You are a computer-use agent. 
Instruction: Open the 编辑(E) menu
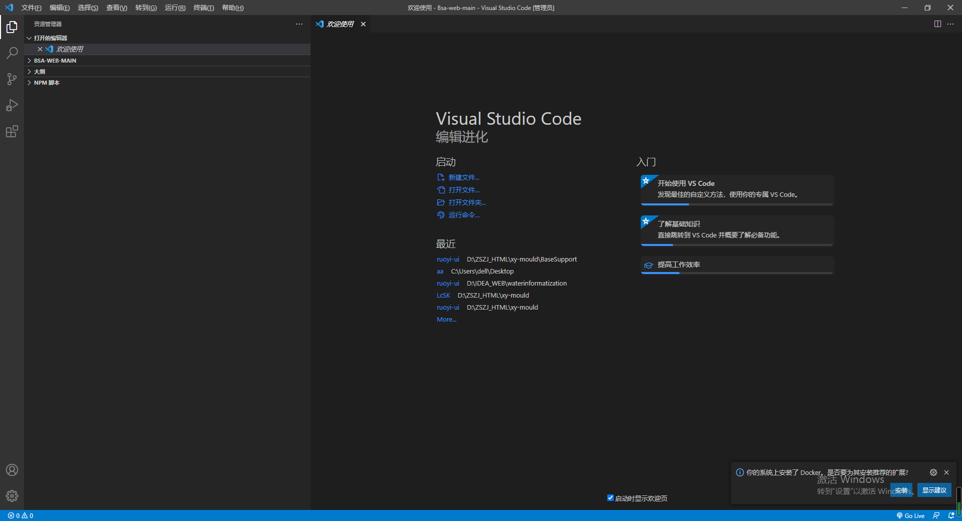pos(60,8)
